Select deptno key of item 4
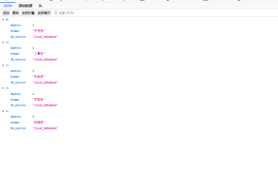This screenshot has width=278, height=180. (16, 117)
